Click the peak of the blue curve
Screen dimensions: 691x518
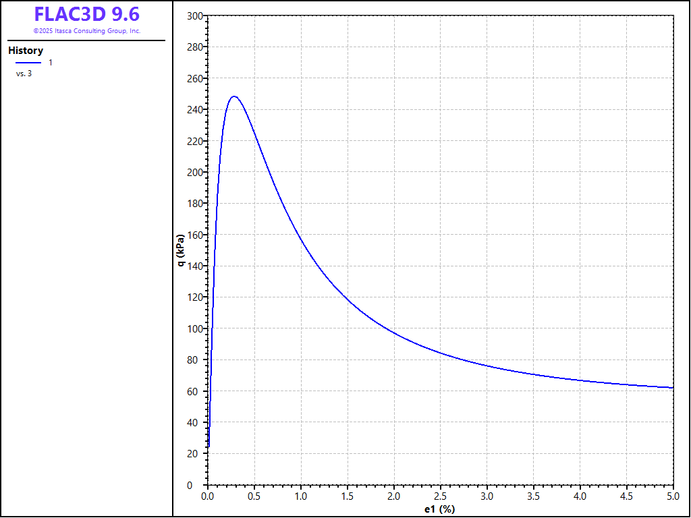tap(234, 96)
